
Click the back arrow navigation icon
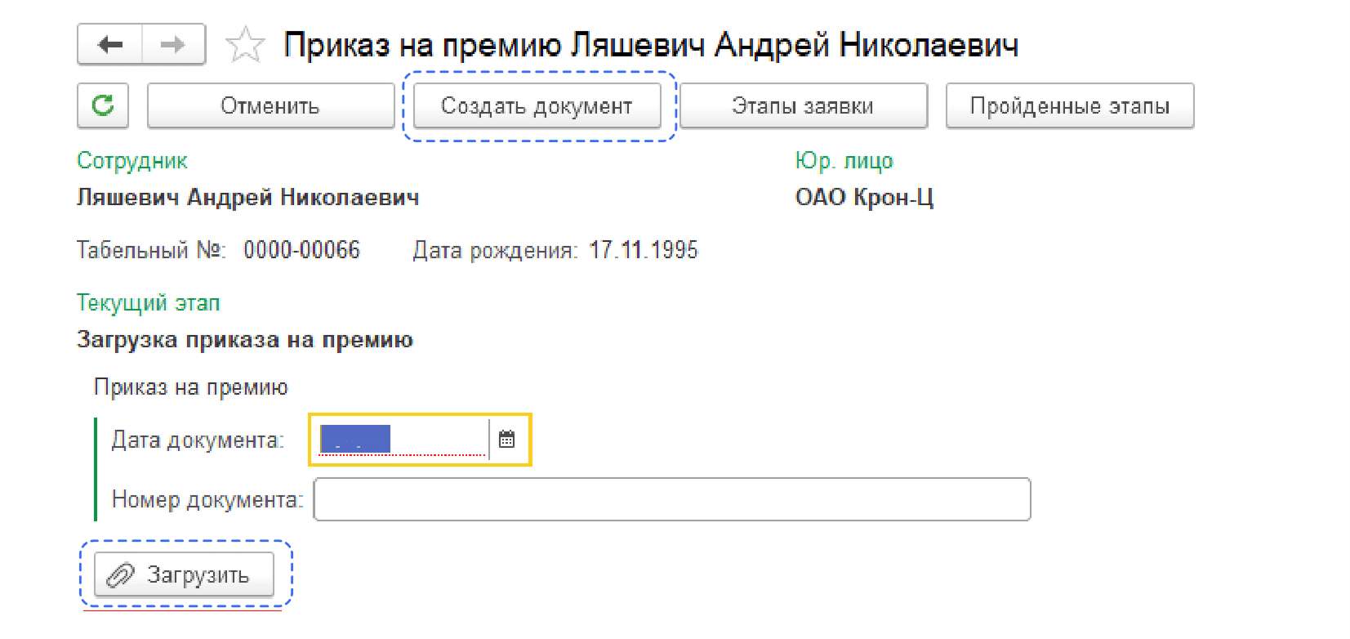point(110,44)
